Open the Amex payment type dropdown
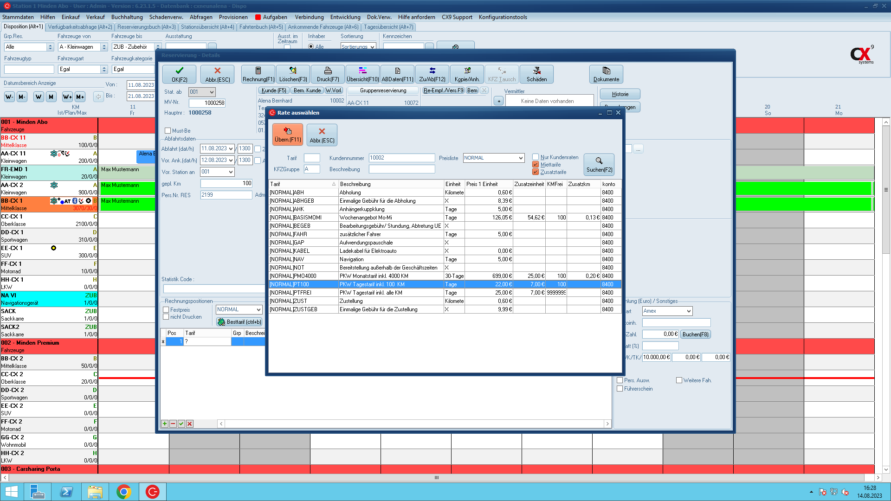The image size is (891, 501). tap(689, 311)
